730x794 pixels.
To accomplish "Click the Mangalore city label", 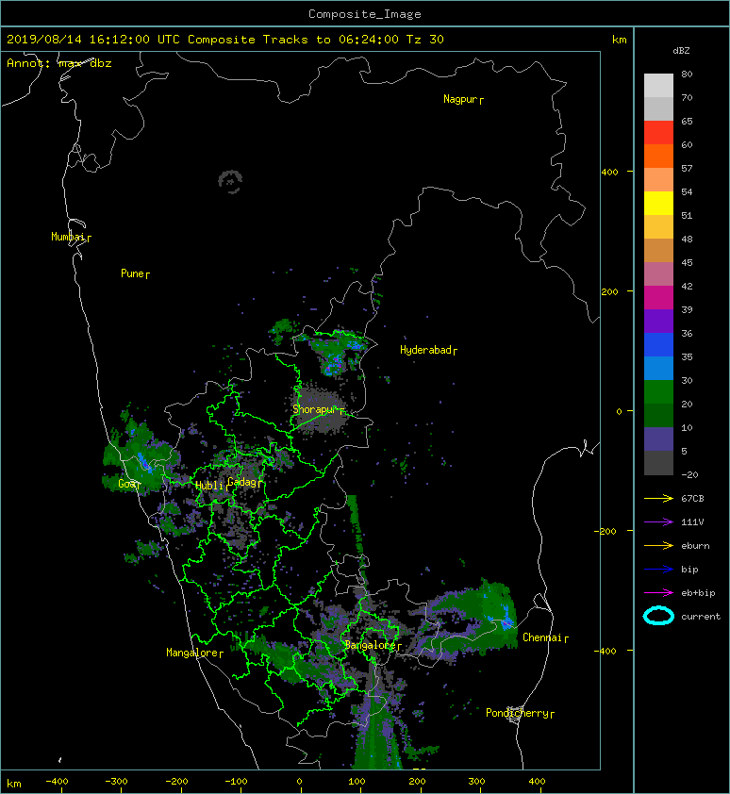I will (x=191, y=653).
